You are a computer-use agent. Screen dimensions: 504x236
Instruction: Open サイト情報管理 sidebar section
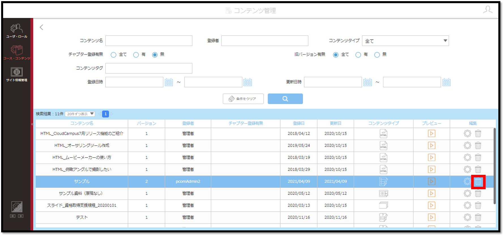(17, 75)
